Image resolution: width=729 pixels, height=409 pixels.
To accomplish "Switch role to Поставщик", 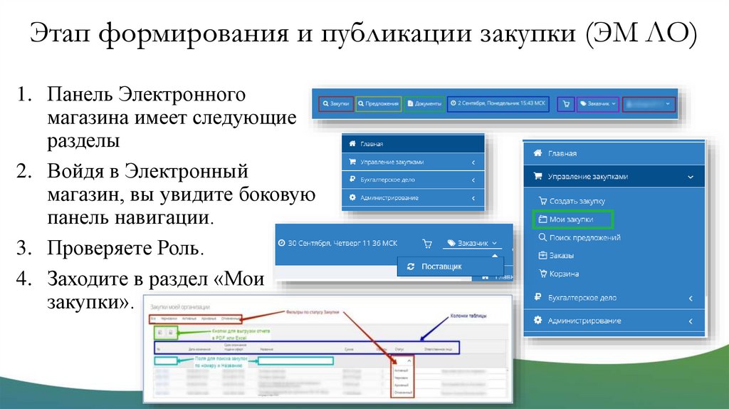I will 450,266.
